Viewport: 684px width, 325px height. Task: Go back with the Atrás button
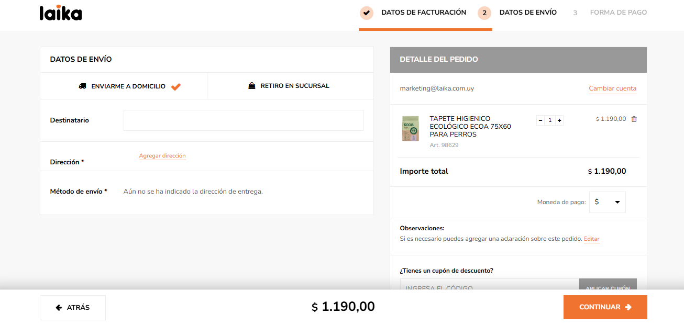tap(73, 308)
